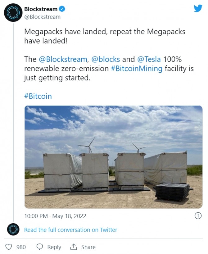Click the heart like icon
Image resolution: width=208 pixels, height=254 pixels.
pyautogui.click(x=9, y=247)
